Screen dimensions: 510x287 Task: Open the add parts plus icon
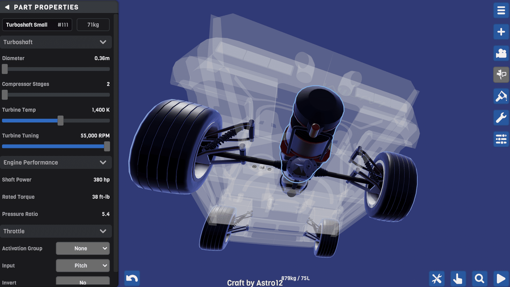[x=501, y=32]
